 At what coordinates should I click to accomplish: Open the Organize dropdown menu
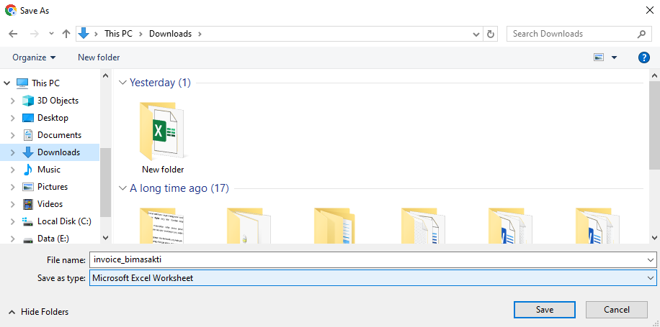[x=34, y=57]
